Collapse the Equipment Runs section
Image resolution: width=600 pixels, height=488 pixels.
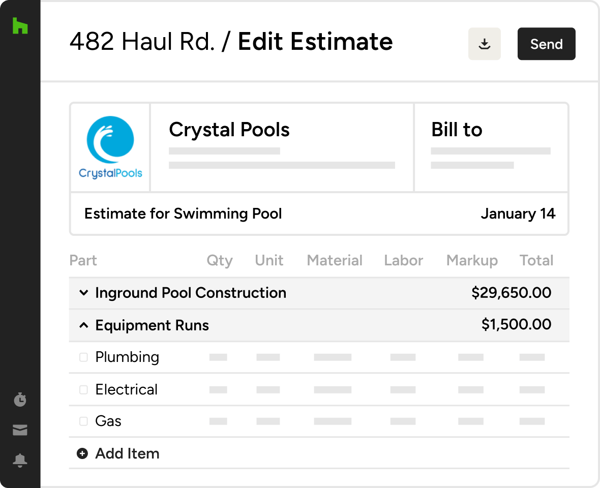point(83,325)
